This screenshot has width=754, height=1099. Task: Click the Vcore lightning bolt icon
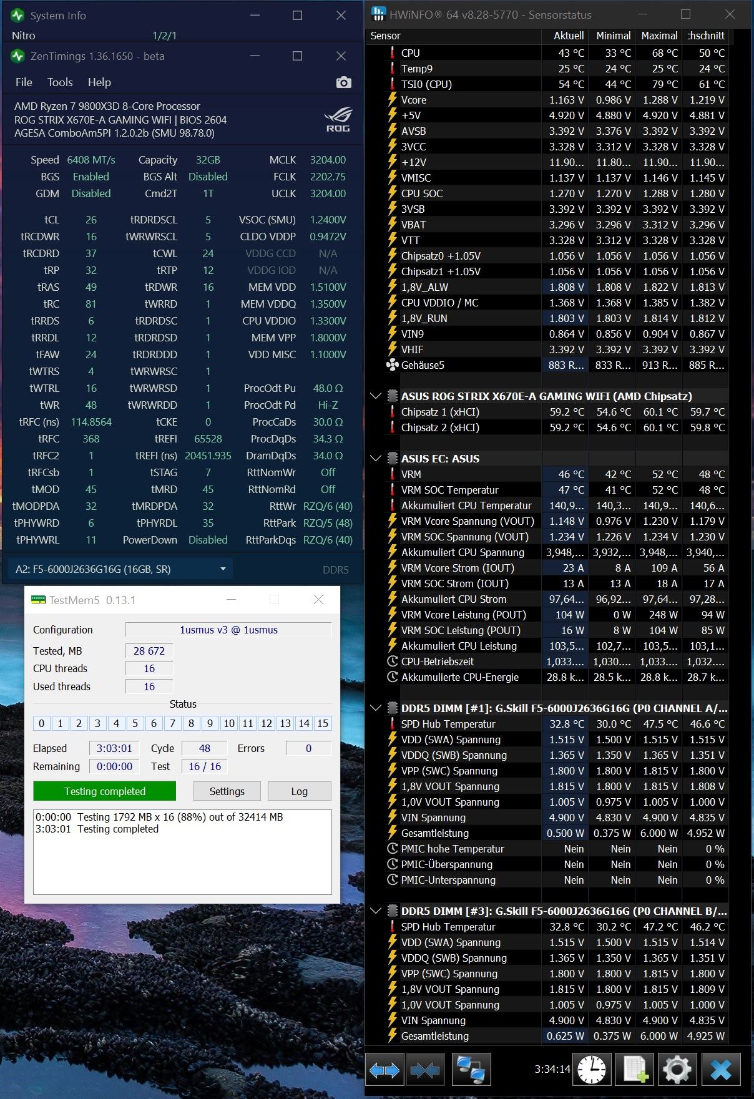392,100
